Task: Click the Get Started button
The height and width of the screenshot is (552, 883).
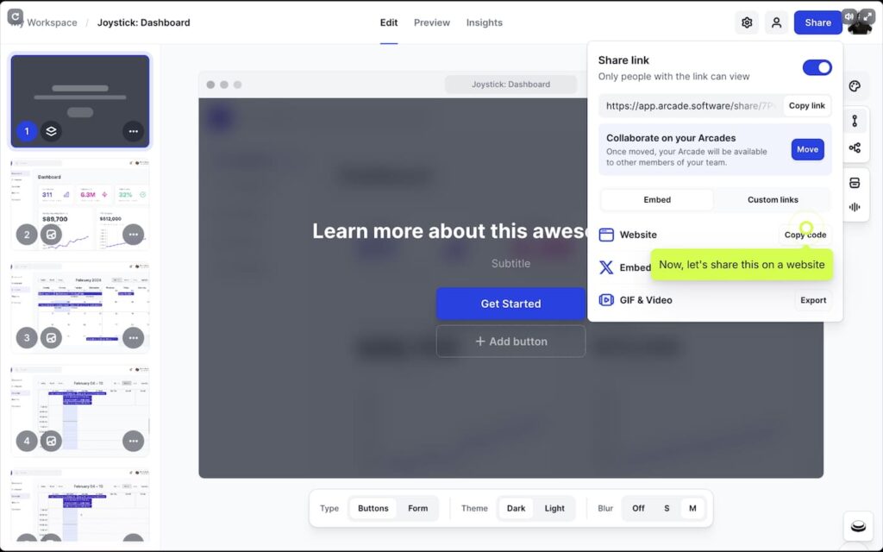Action: pyautogui.click(x=510, y=304)
